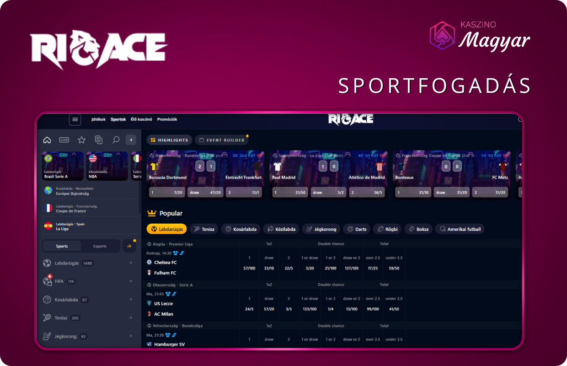The width and height of the screenshot is (567, 366).
Task: Go to the home icon in sidebar
Action: tap(47, 140)
